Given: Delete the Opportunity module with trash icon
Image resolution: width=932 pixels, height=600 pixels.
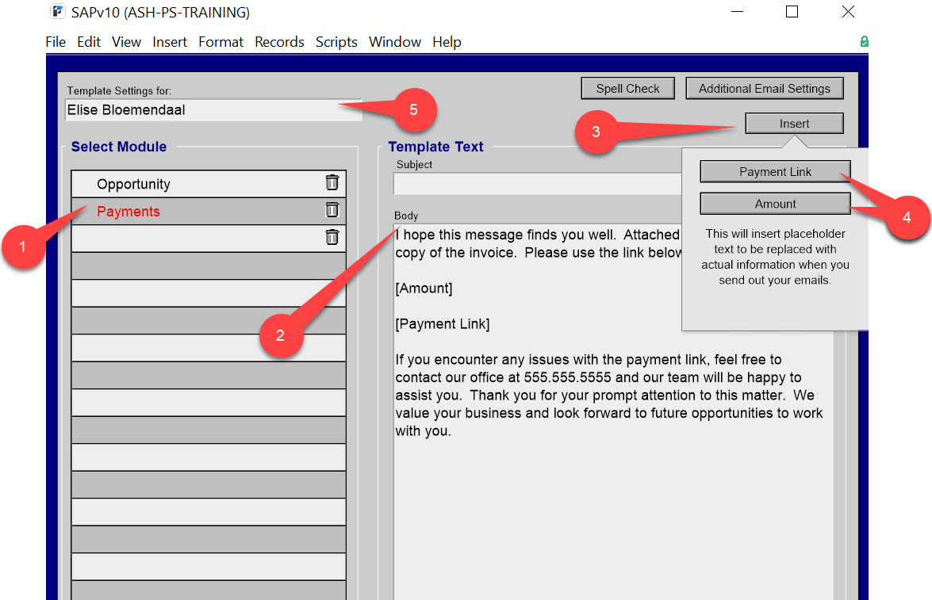Looking at the screenshot, I should tap(332, 182).
